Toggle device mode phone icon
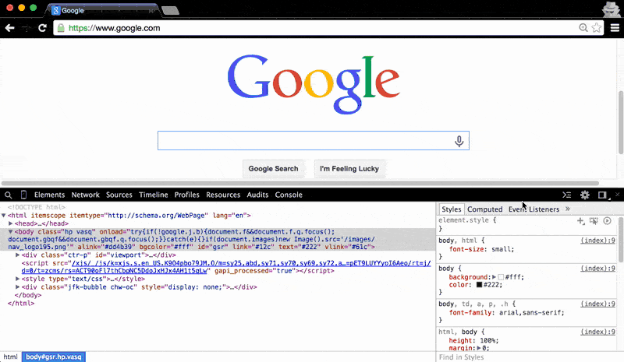The image size is (624, 362). pos(23,195)
